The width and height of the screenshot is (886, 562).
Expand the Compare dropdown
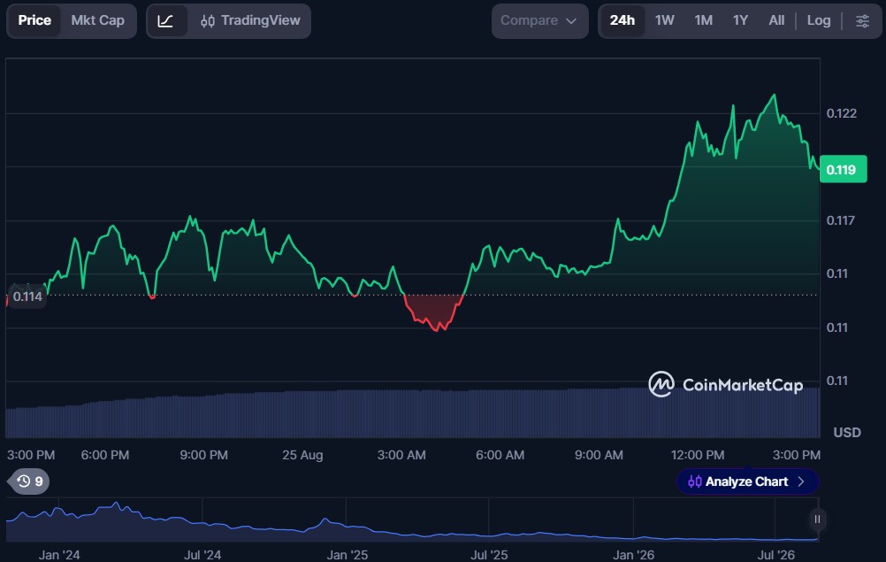[x=539, y=21]
